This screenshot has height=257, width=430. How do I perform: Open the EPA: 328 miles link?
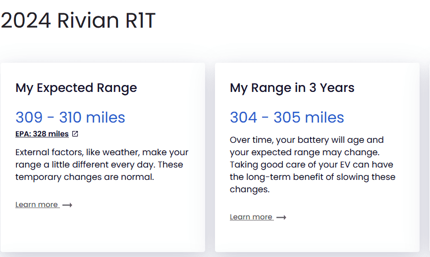point(42,134)
